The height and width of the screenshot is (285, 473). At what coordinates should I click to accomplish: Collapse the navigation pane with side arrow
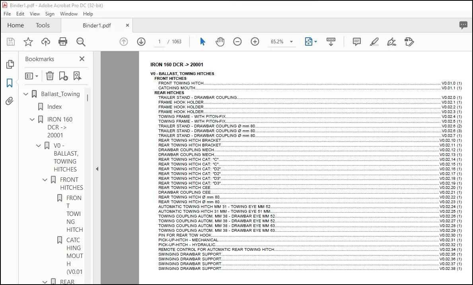pyautogui.click(x=97, y=169)
